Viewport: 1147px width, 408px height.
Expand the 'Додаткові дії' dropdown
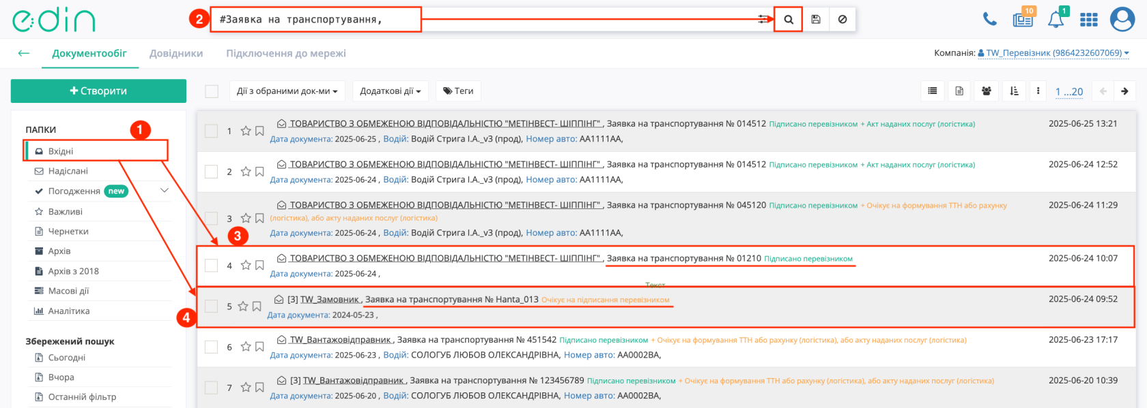pyautogui.click(x=390, y=91)
